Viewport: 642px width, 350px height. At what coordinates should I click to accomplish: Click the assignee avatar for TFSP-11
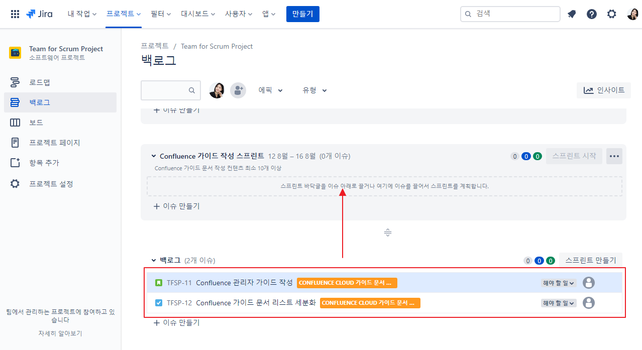tap(589, 283)
